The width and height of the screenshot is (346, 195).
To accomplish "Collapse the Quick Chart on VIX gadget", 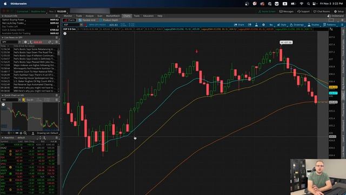I will click(3, 95).
